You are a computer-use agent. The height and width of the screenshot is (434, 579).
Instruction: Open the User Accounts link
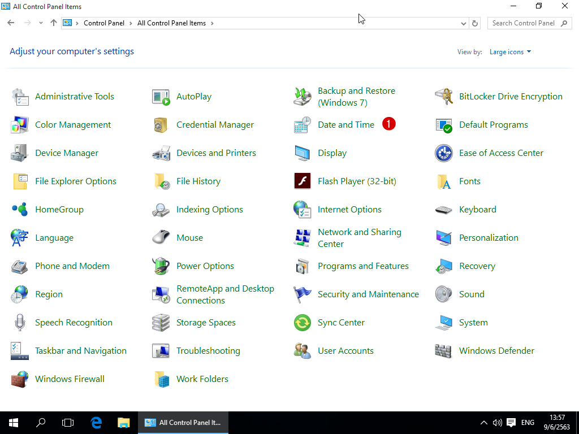[345, 351]
